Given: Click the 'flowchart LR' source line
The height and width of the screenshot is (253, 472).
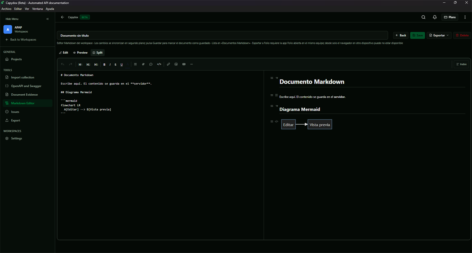Looking at the screenshot, I should (x=71, y=105).
